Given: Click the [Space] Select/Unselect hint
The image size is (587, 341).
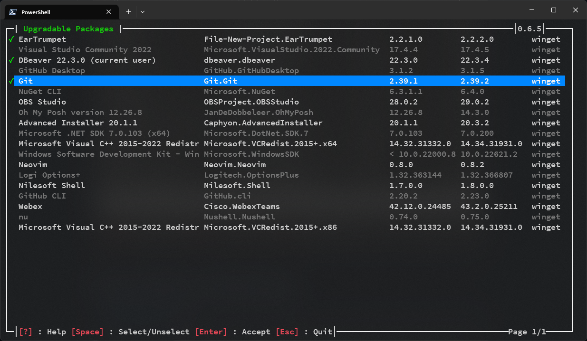Looking at the screenshot, I should click(130, 332).
